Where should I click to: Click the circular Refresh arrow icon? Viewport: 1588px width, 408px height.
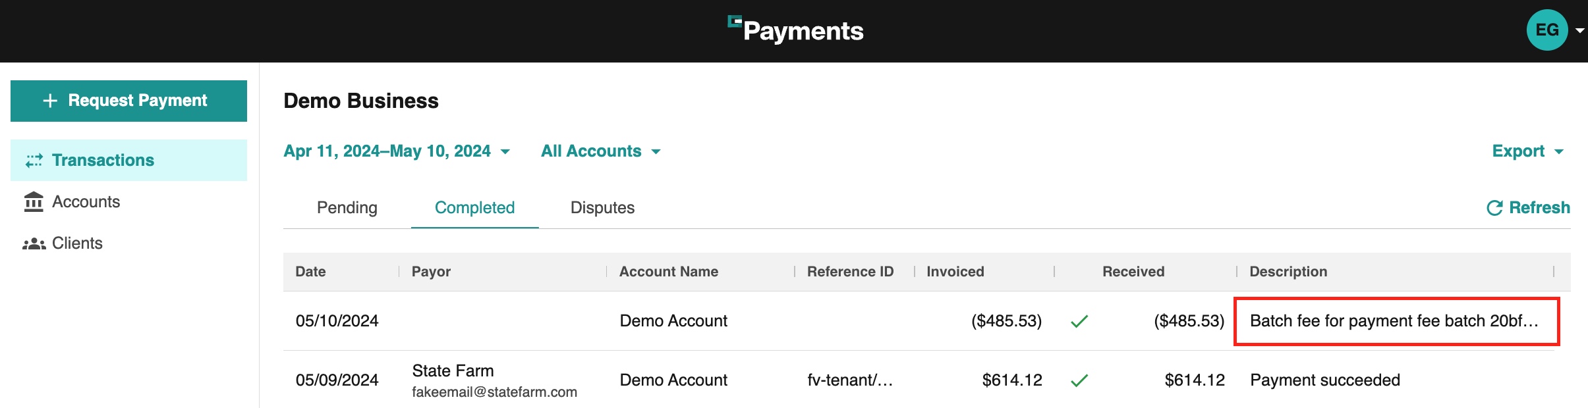1494,208
